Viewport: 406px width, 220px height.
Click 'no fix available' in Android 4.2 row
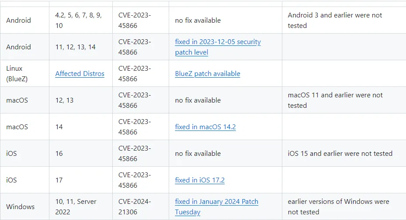[198, 21]
